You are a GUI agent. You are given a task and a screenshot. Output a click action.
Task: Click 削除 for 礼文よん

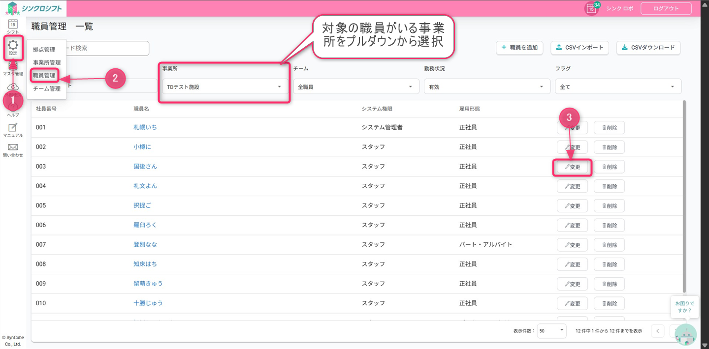(x=609, y=186)
